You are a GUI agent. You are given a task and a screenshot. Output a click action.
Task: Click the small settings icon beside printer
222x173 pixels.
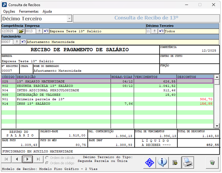(175, 163)
